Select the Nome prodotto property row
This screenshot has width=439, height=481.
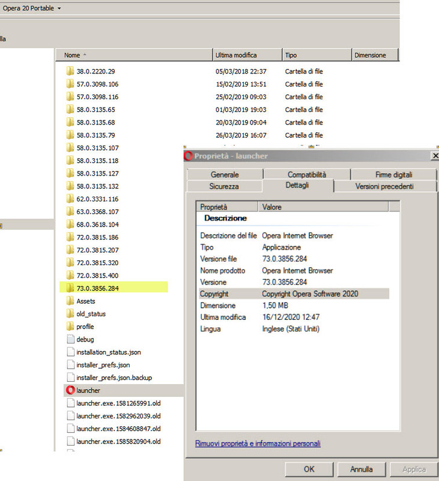(294, 271)
